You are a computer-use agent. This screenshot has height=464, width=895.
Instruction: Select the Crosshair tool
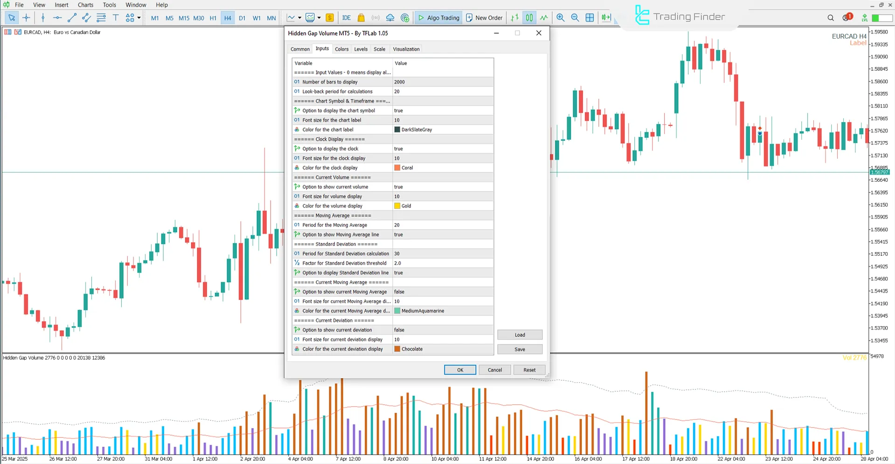(x=26, y=17)
